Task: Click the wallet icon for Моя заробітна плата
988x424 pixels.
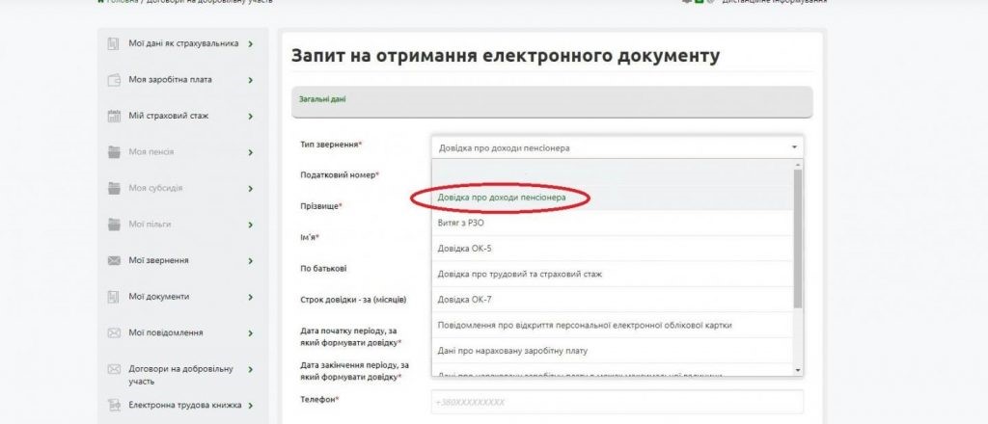Action: pyautogui.click(x=112, y=79)
